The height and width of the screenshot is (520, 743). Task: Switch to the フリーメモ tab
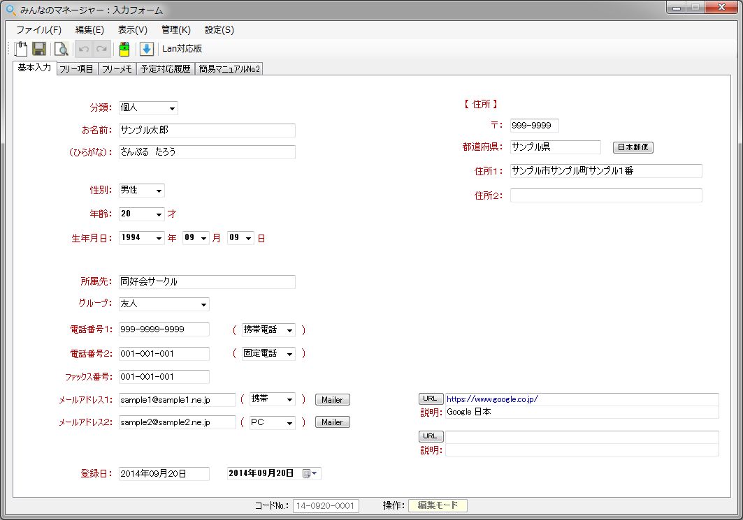(117, 69)
